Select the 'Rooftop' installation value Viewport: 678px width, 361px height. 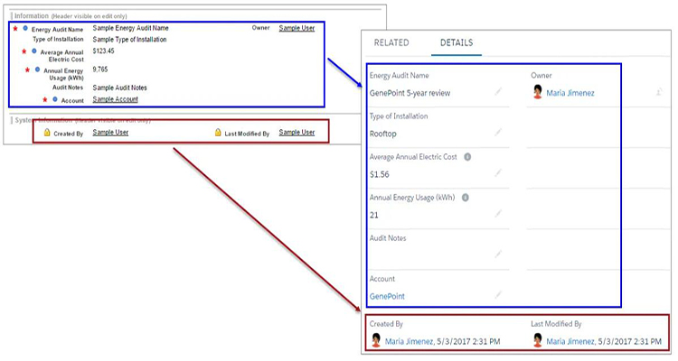point(382,134)
